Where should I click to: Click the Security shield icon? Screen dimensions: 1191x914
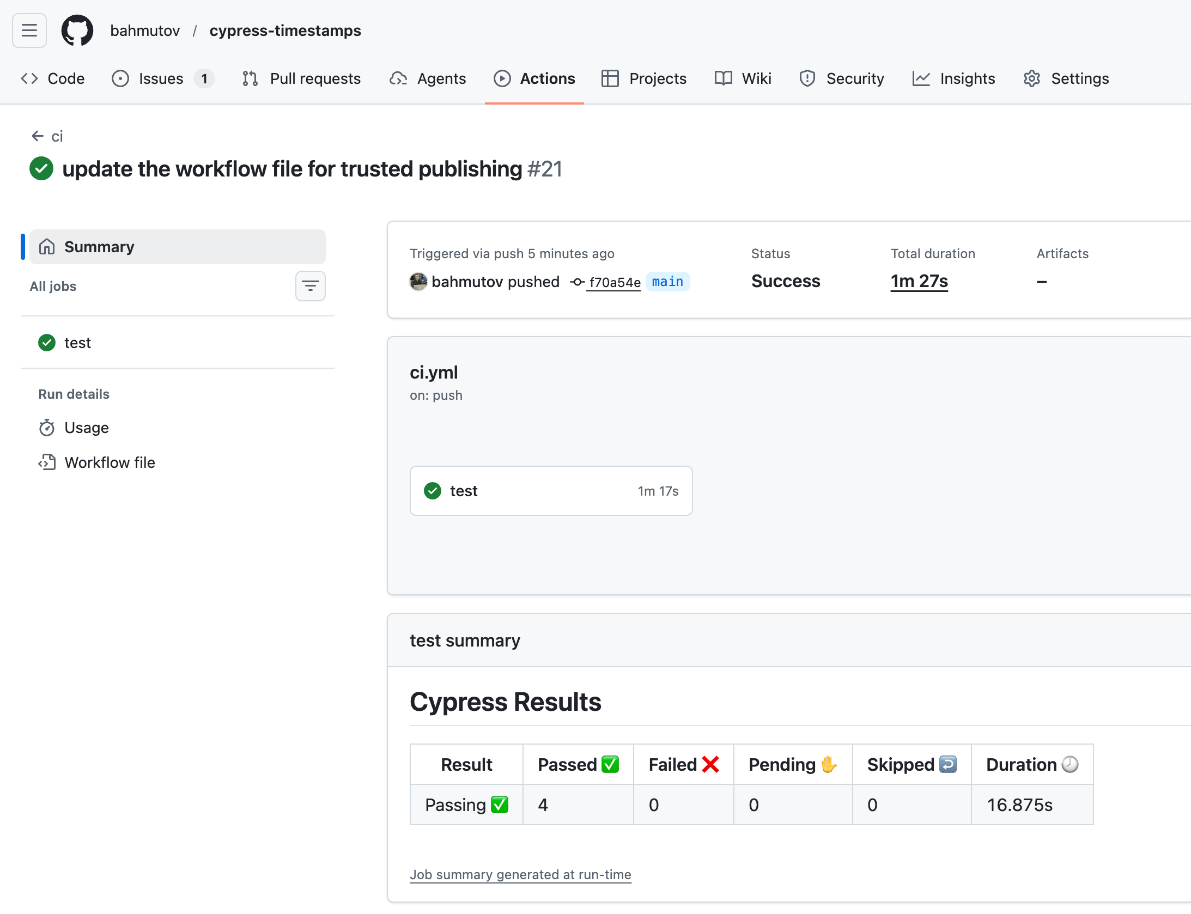tap(807, 78)
